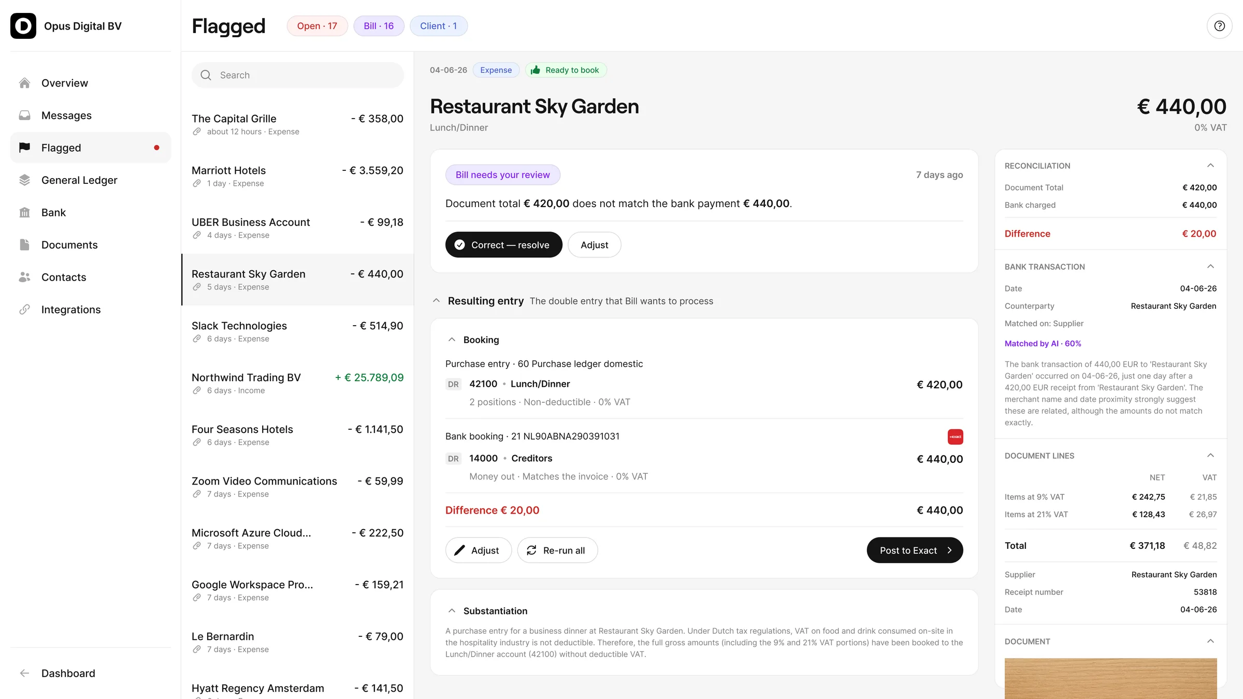Focus the Search field

pos(298,75)
